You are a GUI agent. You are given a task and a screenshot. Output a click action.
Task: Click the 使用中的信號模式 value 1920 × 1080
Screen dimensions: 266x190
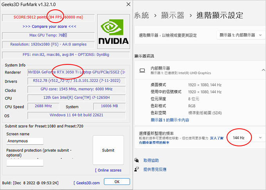click(x=205, y=92)
